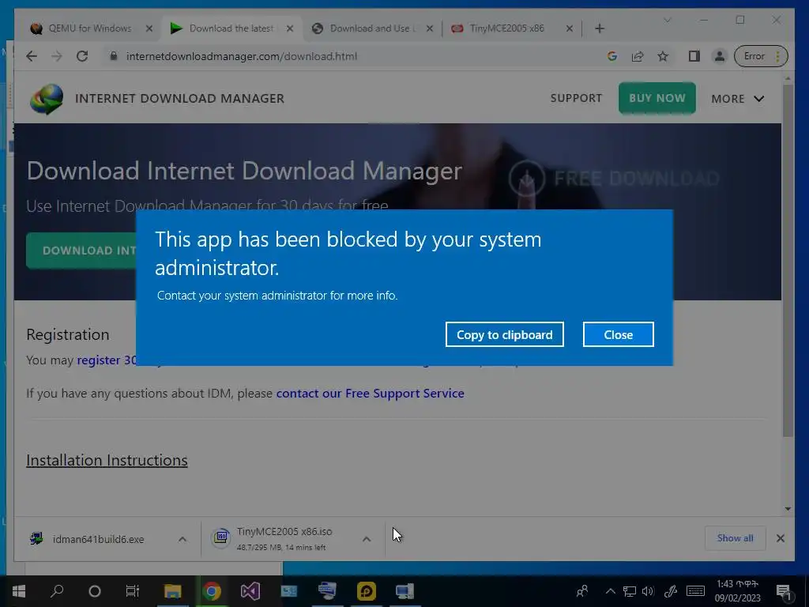Open Cortana circle icon
Image resolution: width=809 pixels, height=607 pixels.
pos(95,591)
